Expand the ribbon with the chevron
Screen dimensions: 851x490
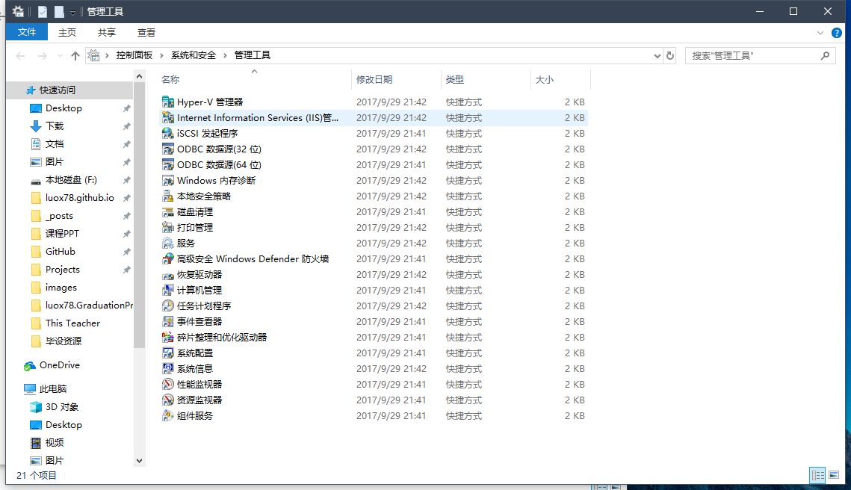tap(820, 33)
